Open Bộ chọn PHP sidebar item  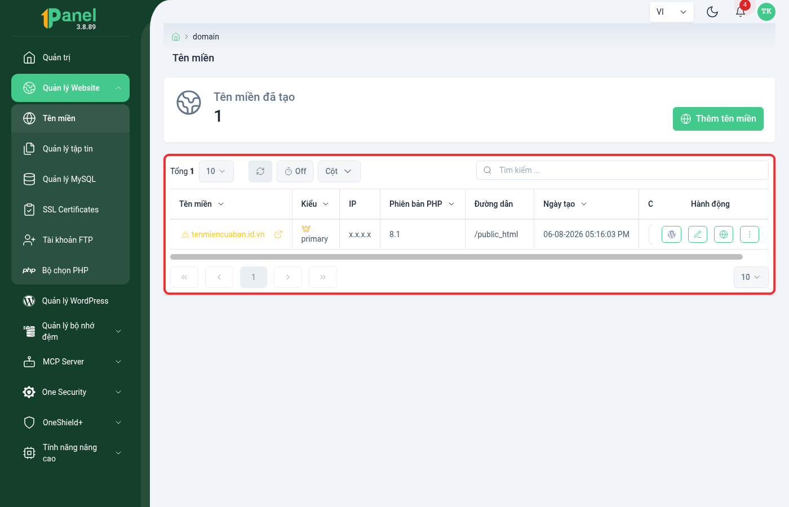pos(70,270)
